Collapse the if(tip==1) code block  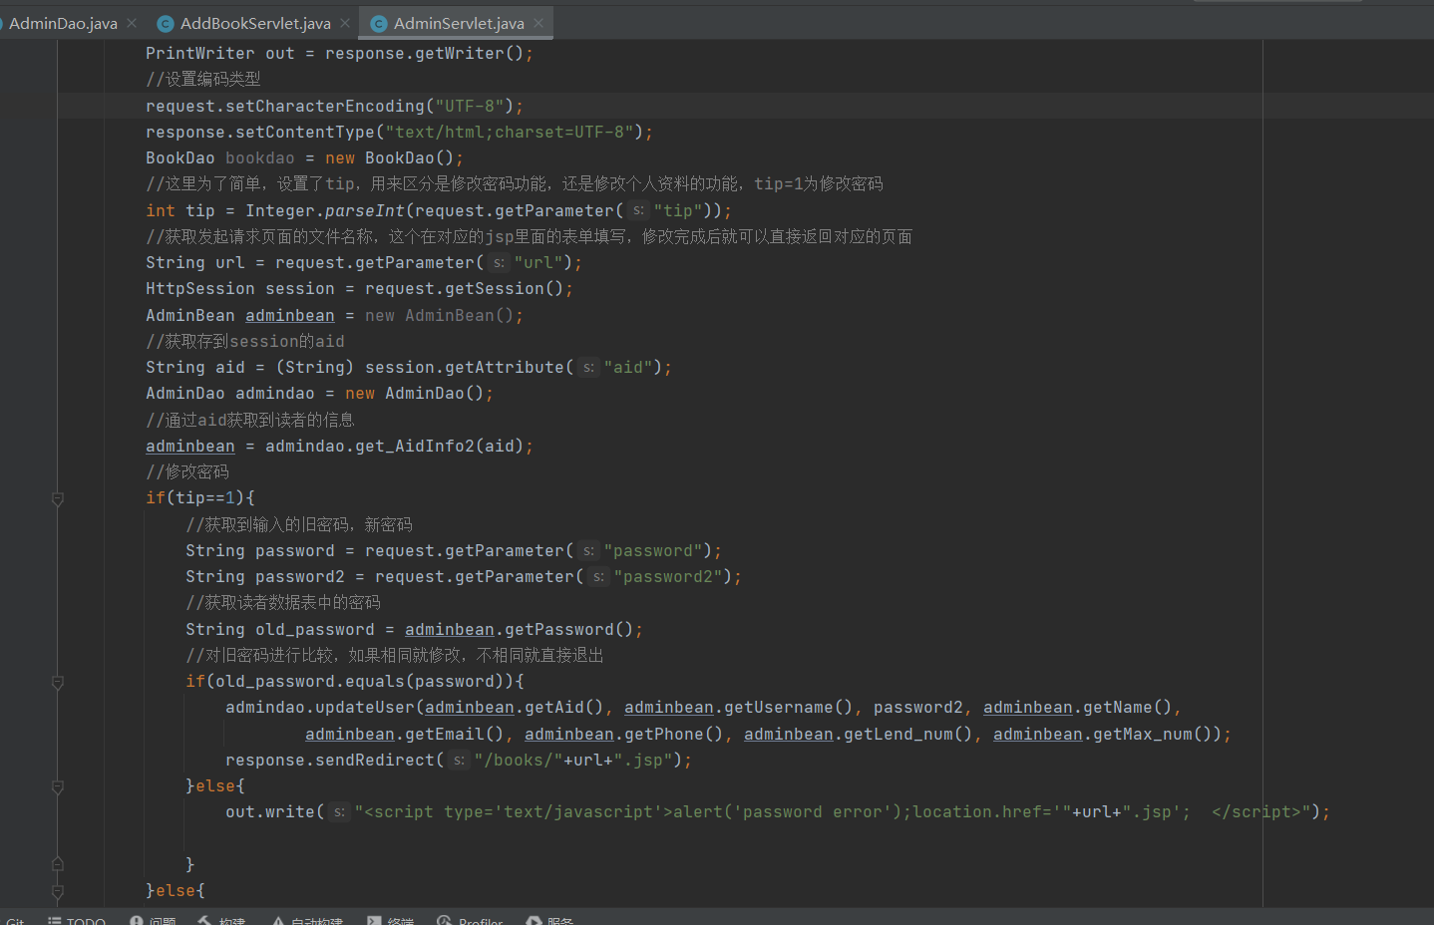point(58,498)
